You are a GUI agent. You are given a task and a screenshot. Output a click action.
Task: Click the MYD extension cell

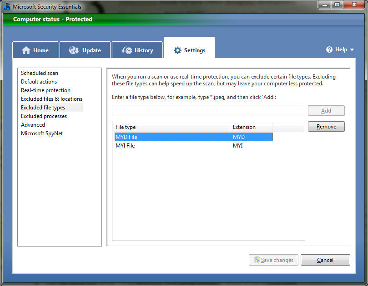point(239,137)
